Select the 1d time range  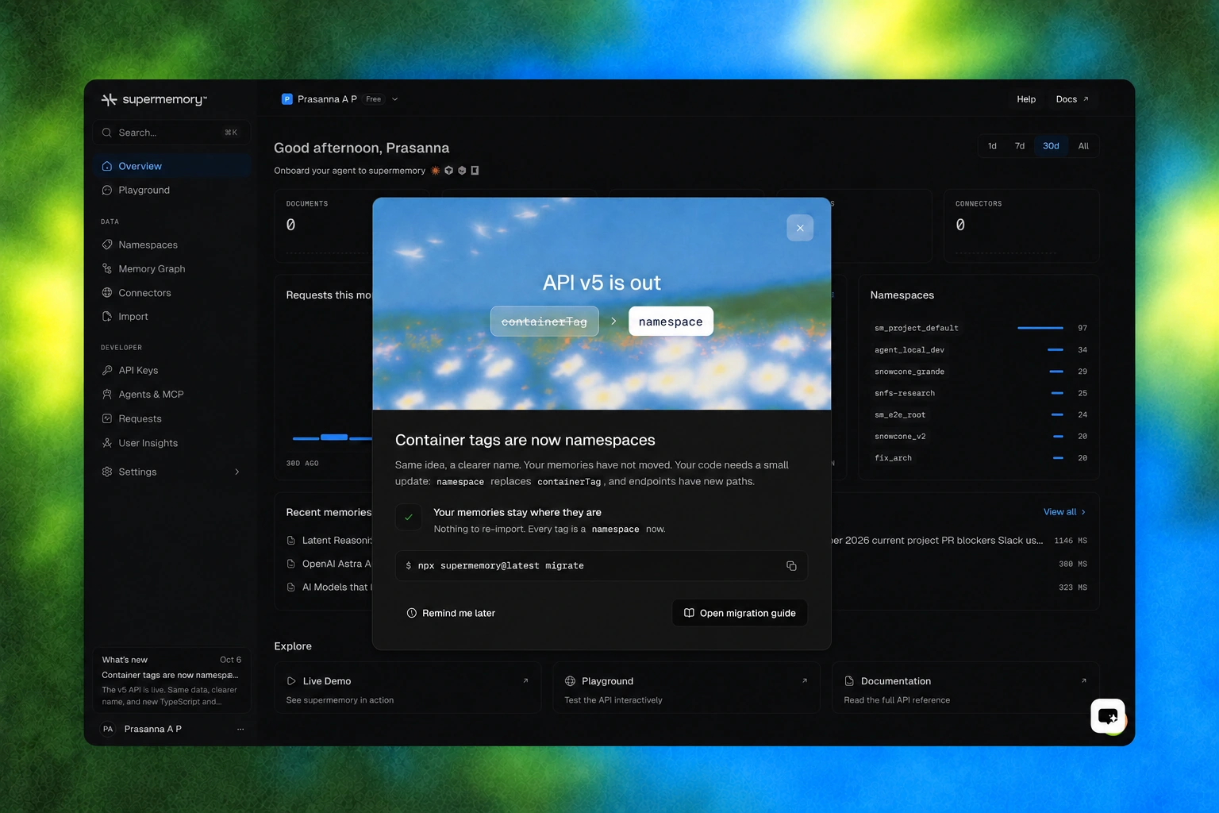(x=992, y=146)
